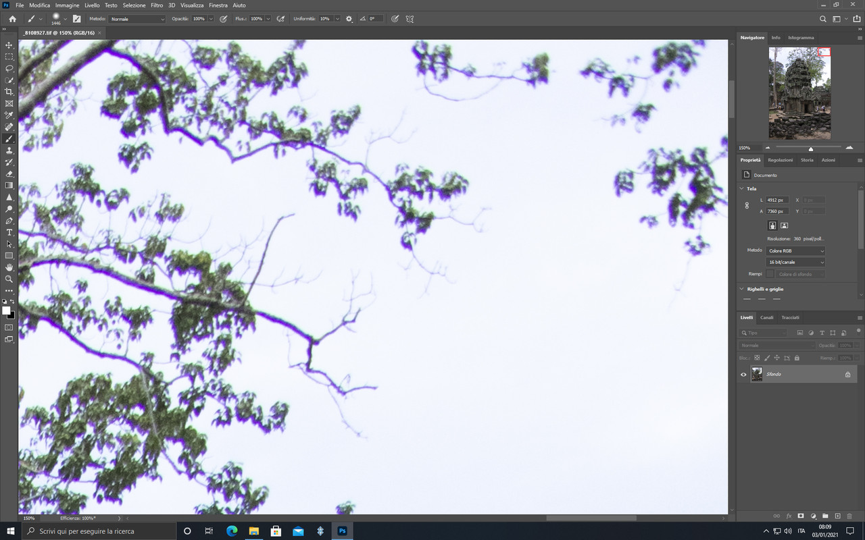Select the Clone Stamp tool
Image resolution: width=865 pixels, height=540 pixels.
(x=9, y=150)
